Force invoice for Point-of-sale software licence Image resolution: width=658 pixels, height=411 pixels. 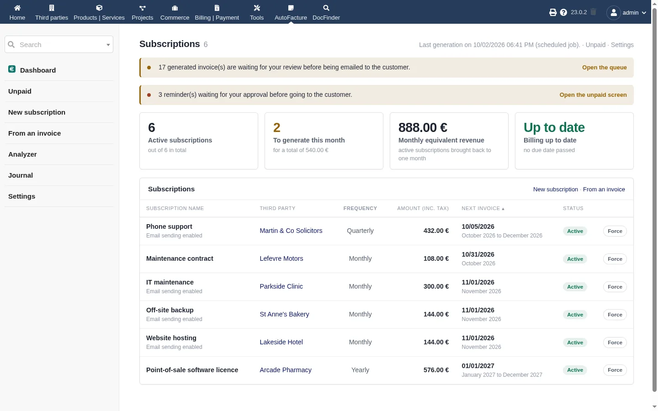[615, 370]
